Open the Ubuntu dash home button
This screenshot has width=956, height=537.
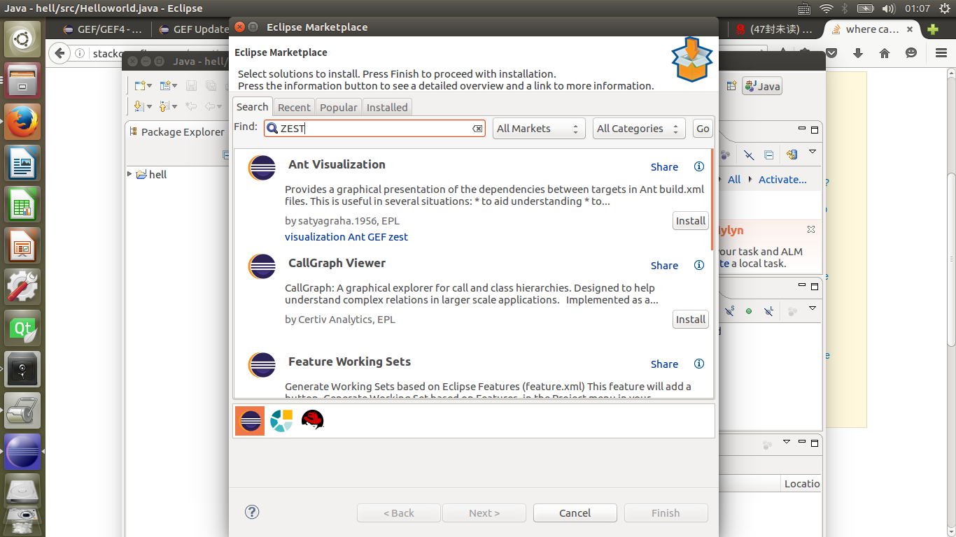pos(22,38)
